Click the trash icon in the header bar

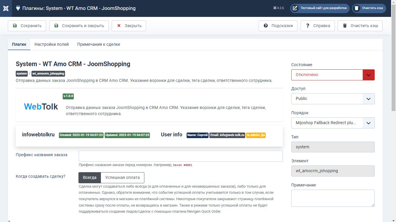(x=357, y=8)
